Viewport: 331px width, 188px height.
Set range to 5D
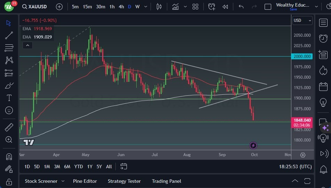(37, 166)
